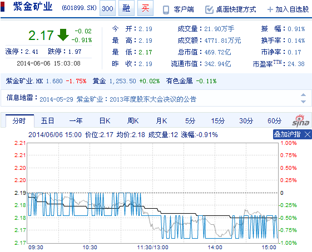Open the 紫金矿业.HK quote link
This screenshot has width=312, height=252.
point(24,81)
